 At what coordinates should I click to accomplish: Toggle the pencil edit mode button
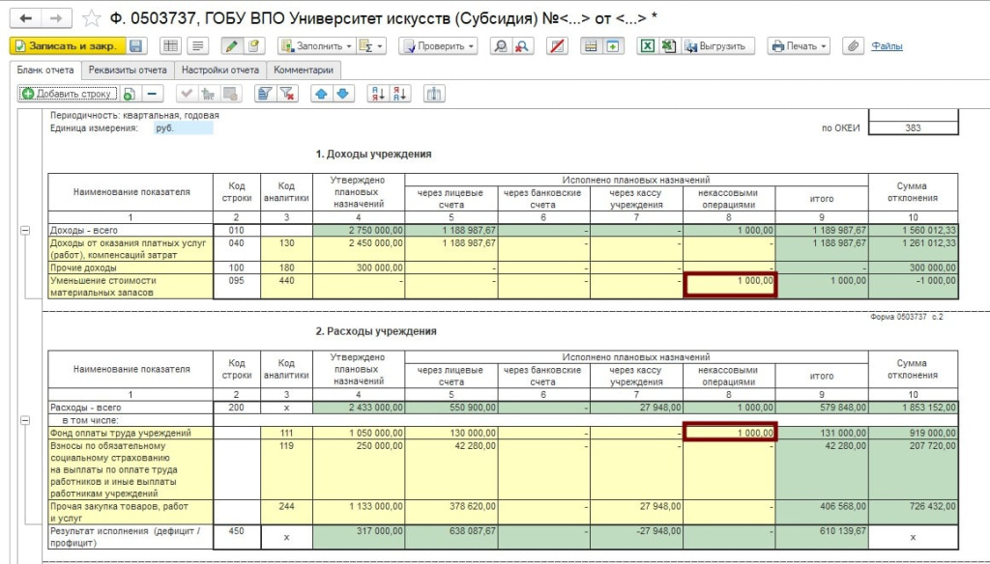[x=231, y=46]
